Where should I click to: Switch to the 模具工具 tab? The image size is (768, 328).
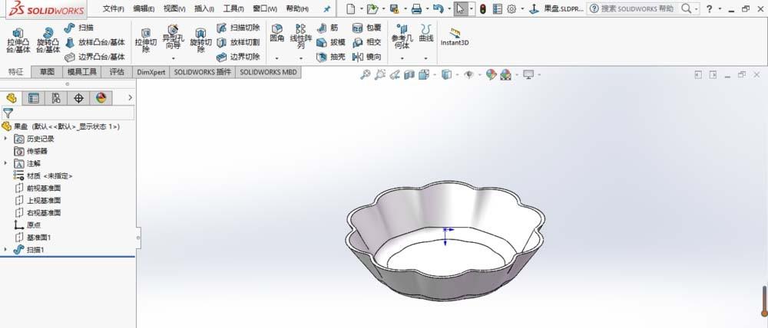(x=82, y=72)
